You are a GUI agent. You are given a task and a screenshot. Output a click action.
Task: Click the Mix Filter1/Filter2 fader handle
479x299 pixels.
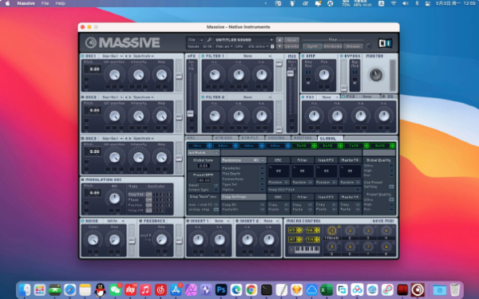point(291,73)
